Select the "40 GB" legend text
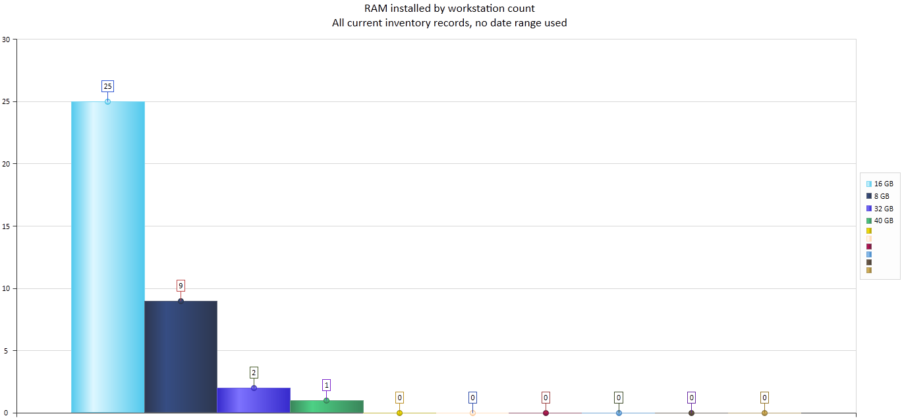This screenshot has width=902, height=418. pyautogui.click(x=884, y=221)
